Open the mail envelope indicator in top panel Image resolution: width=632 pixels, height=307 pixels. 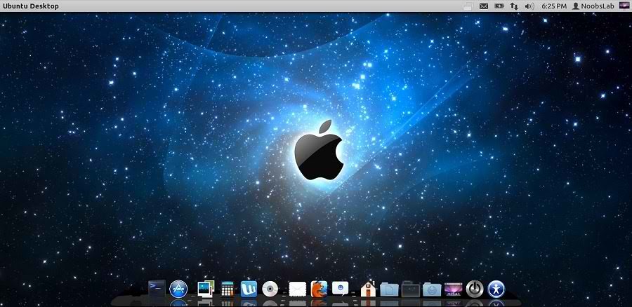pos(484,6)
